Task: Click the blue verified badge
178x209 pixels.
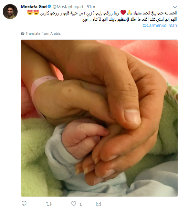Action: 49,7
